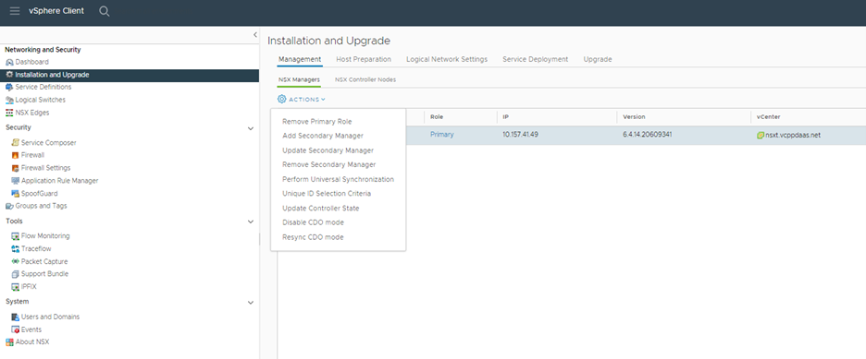Click the vSphere Client title

click(x=56, y=11)
